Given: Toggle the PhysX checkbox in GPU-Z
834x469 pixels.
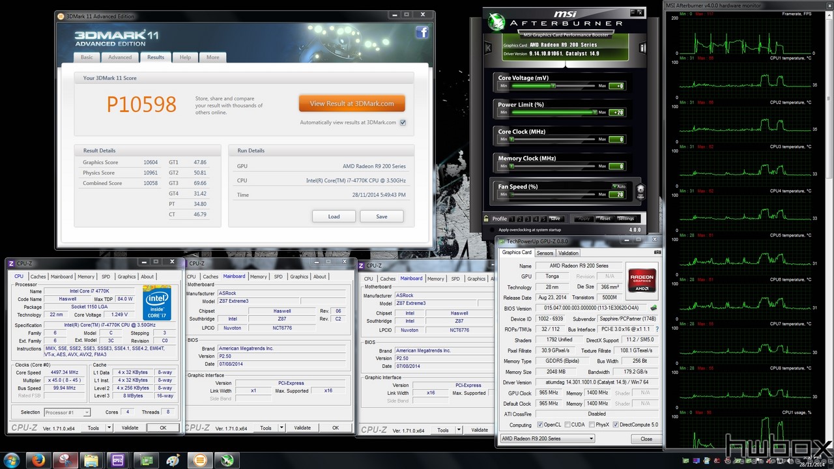Looking at the screenshot, I should click(591, 425).
